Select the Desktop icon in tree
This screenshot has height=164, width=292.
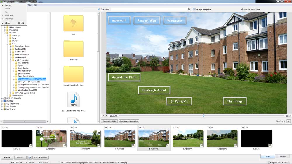(x=5, y=101)
